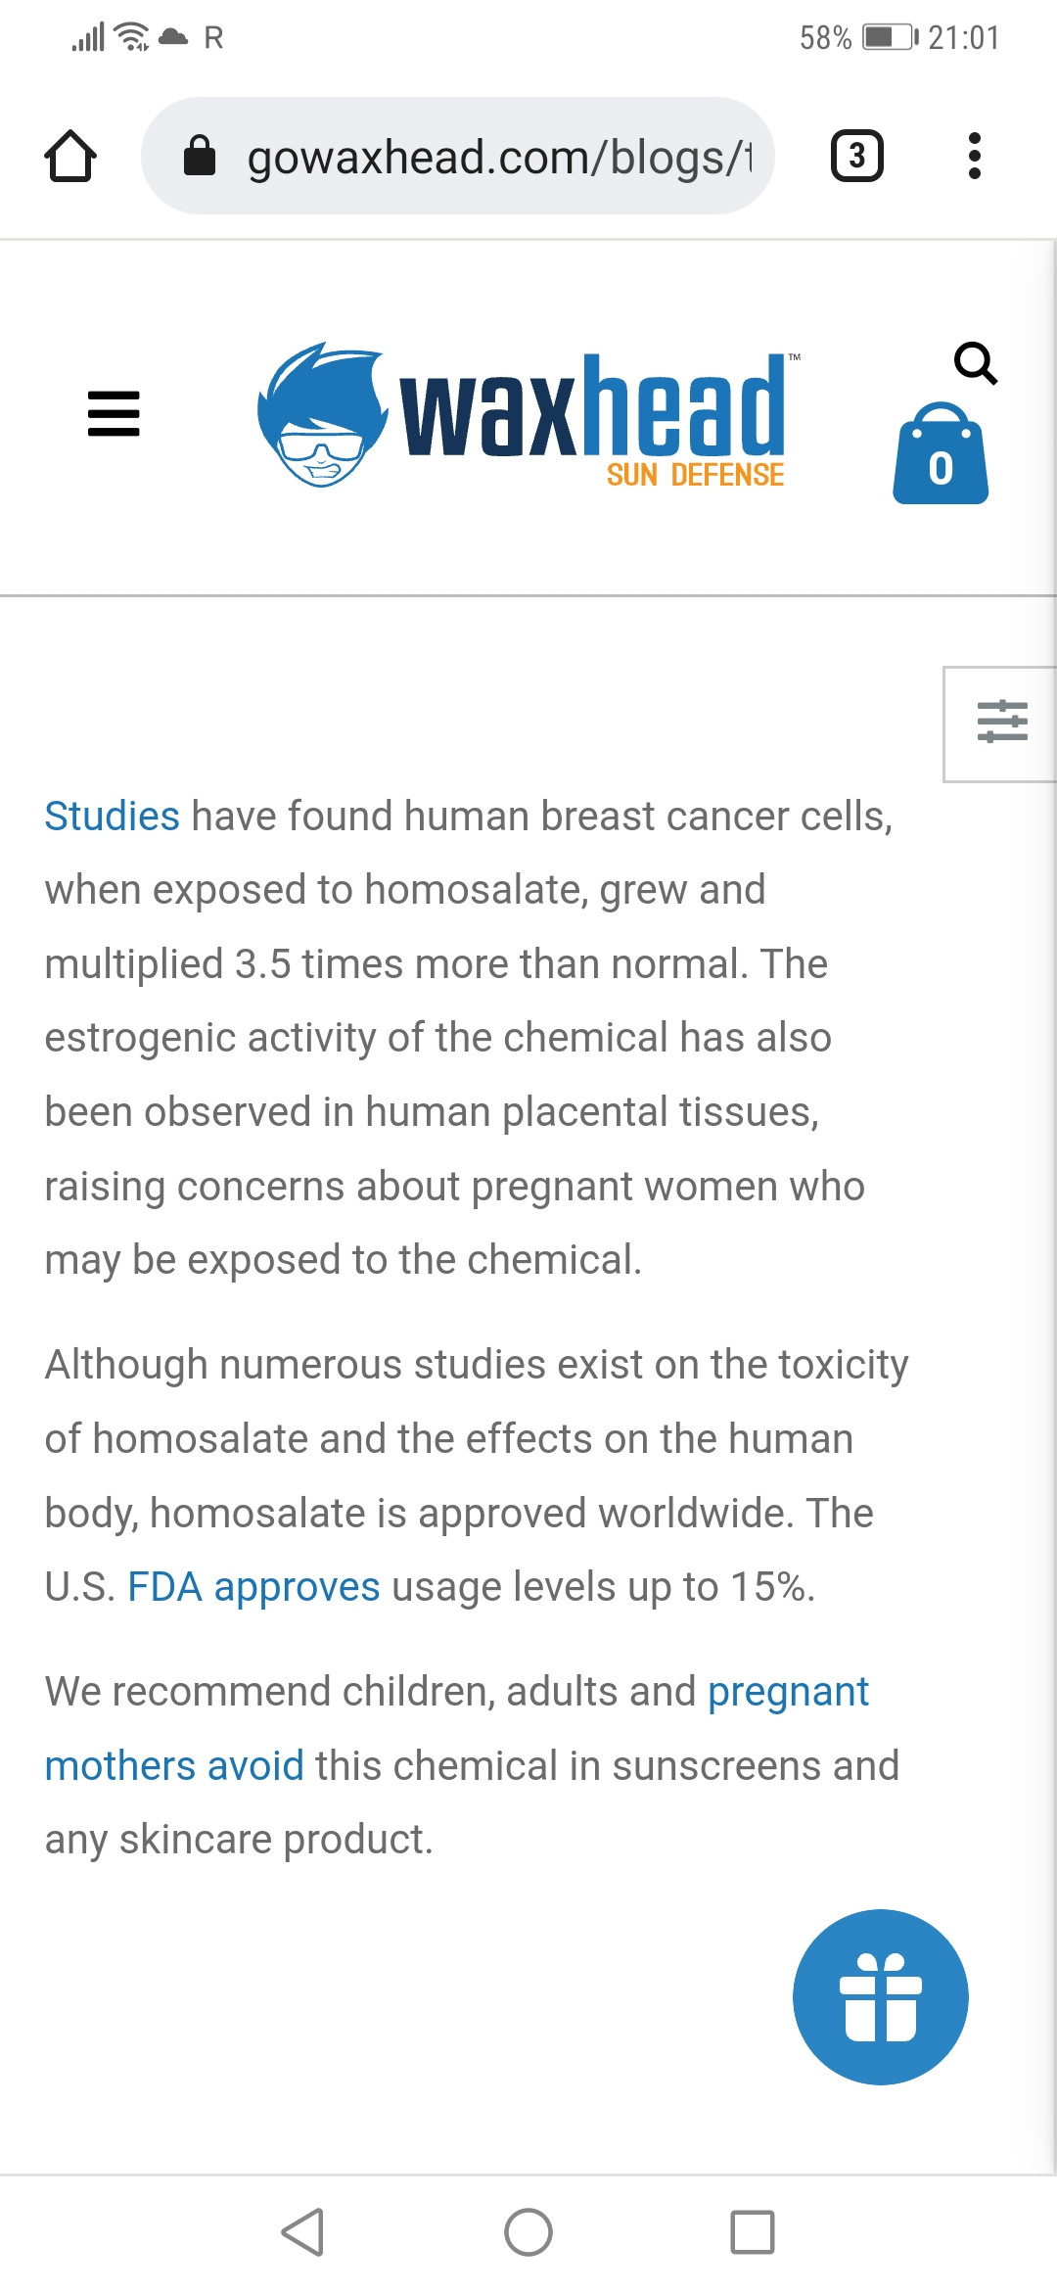Tap the blue gift rewards button
The image size is (1057, 2291).
pyautogui.click(x=880, y=1997)
